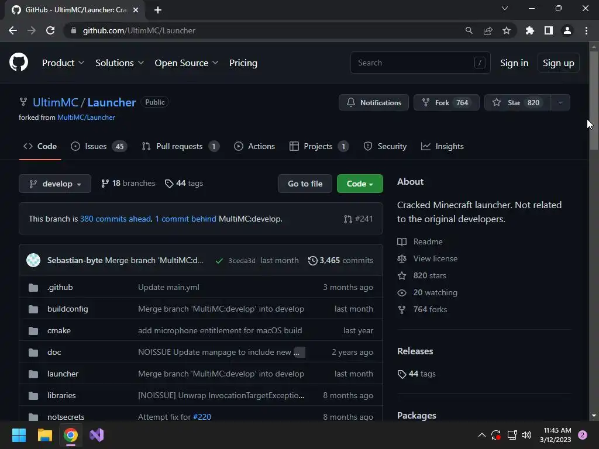Screen dimensions: 599x449
Task: View the 18 branches link
Action: [x=128, y=183]
